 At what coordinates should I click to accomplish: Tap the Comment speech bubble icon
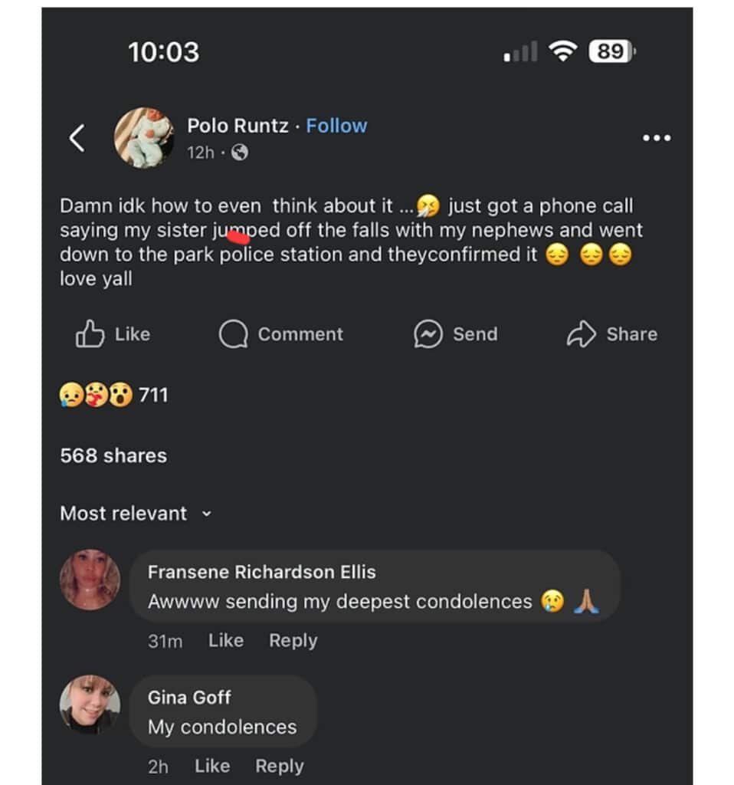pos(233,334)
